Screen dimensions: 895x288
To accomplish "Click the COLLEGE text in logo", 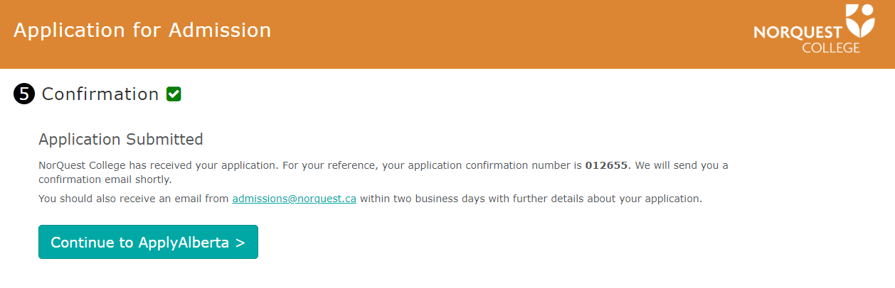I will [831, 48].
